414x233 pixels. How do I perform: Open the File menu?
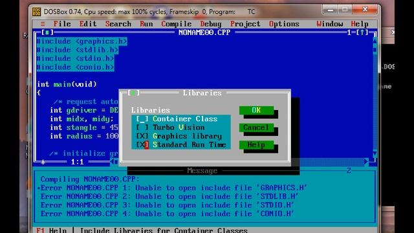(x=62, y=24)
